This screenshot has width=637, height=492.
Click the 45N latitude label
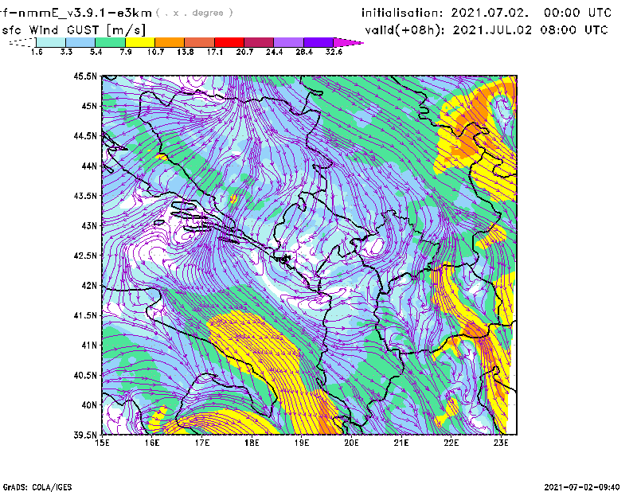point(89,106)
